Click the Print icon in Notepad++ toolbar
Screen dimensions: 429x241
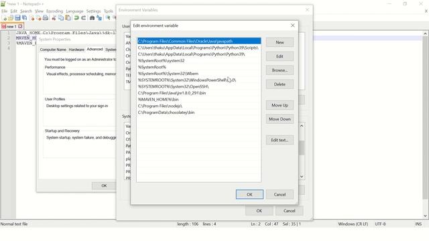tap(46, 18)
